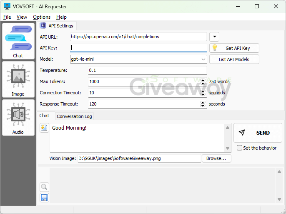Open the File menu
Image resolution: width=286 pixels, height=214 pixels.
click(x=7, y=17)
